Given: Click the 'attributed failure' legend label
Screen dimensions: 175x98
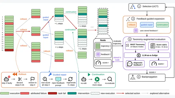Looking at the screenshot, I should pos(39,93).
